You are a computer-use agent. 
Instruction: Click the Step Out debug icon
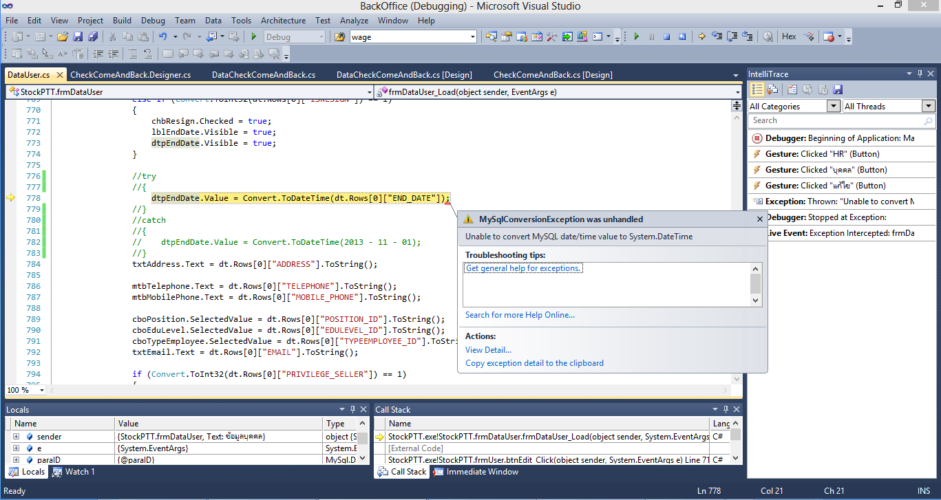pos(748,36)
